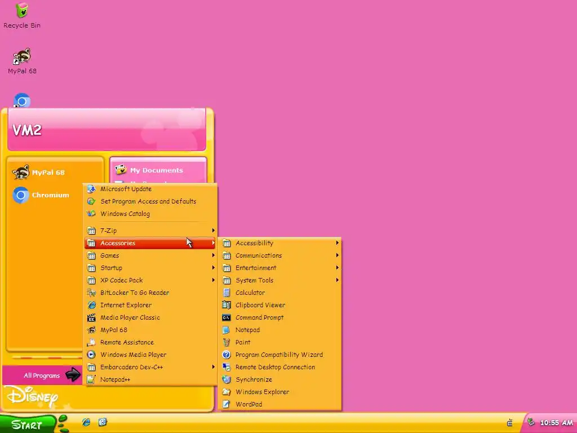Screen dimensions: 577x433
Task: Click the Microsoft Update icon
Action: (91, 189)
